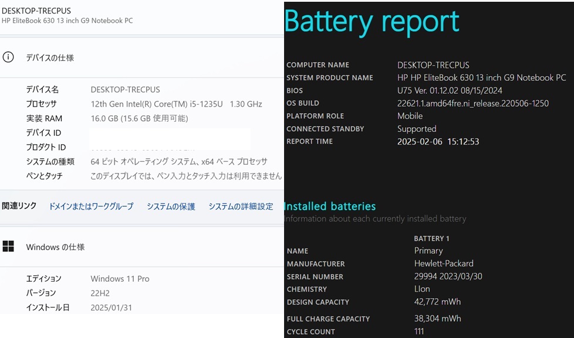The height and width of the screenshot is (338, 574).
Task: Click the device name value DESKTOP-TRECPUS in specs
Action: pos(125,90)
